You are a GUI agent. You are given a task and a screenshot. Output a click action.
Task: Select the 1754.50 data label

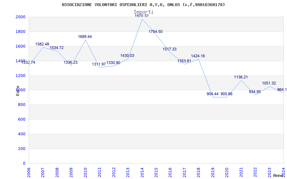155,32
